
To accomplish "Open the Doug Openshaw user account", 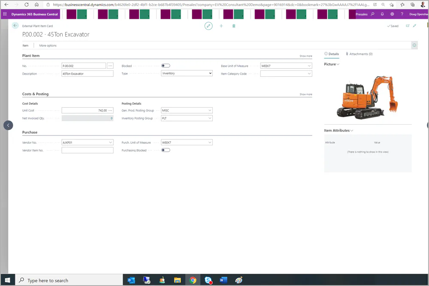I will point(418,14).
